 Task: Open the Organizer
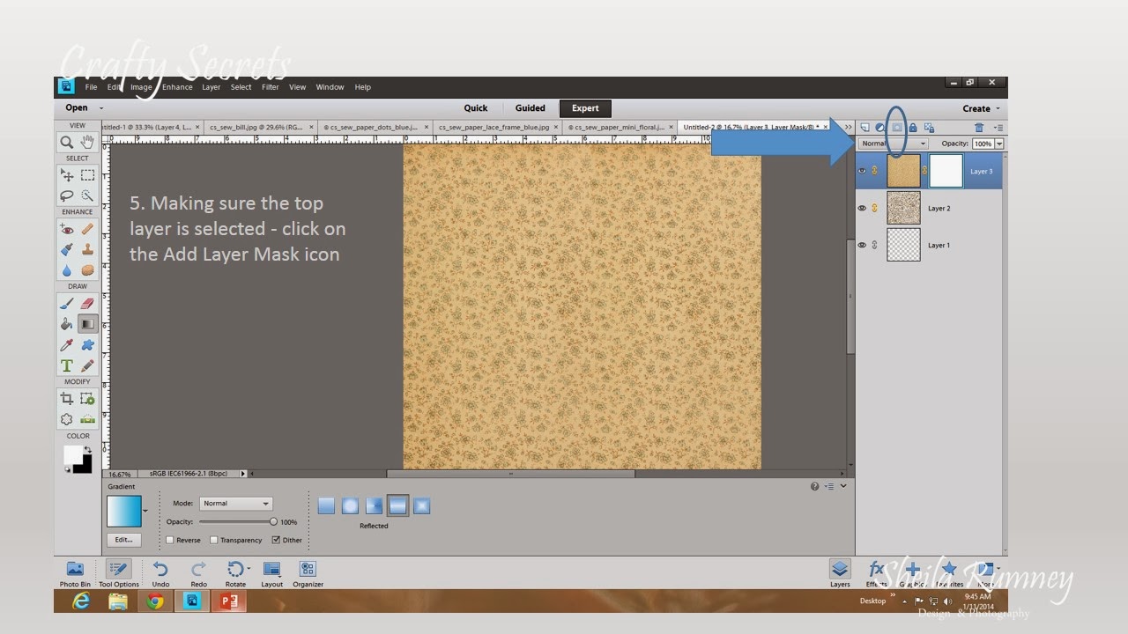point(308,573)
